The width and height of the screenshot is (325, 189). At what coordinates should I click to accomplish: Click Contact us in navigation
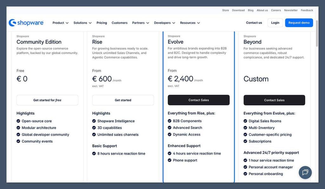(x=254, y=23)
